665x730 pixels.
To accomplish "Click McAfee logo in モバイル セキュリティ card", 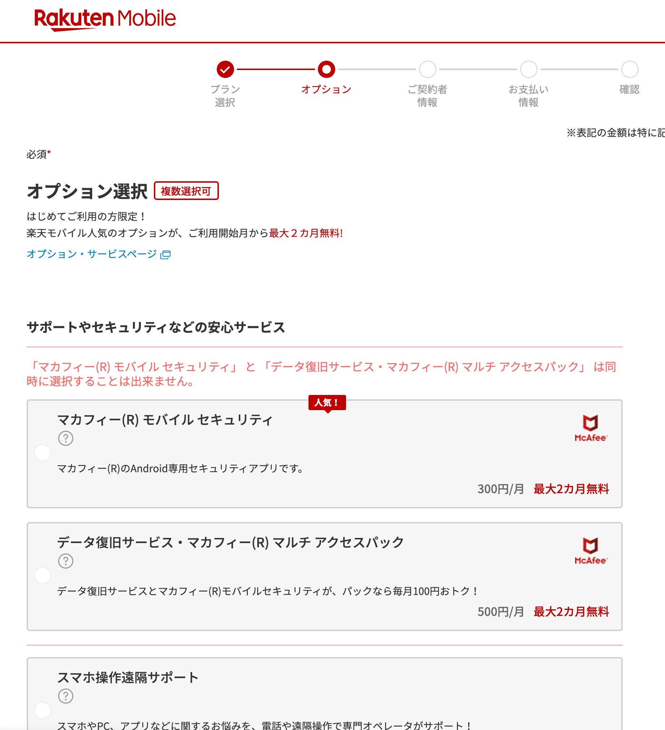I will (x=591, y=428).
